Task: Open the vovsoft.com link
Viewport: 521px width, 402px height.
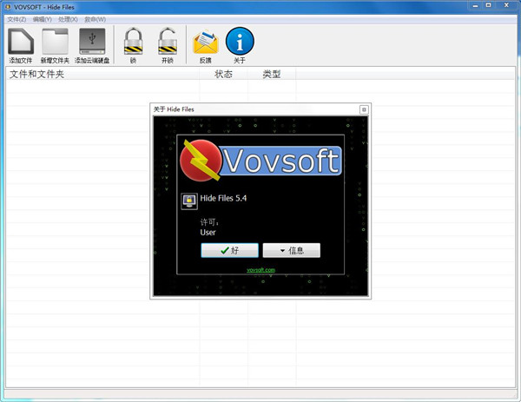Action: click(260, 270)
